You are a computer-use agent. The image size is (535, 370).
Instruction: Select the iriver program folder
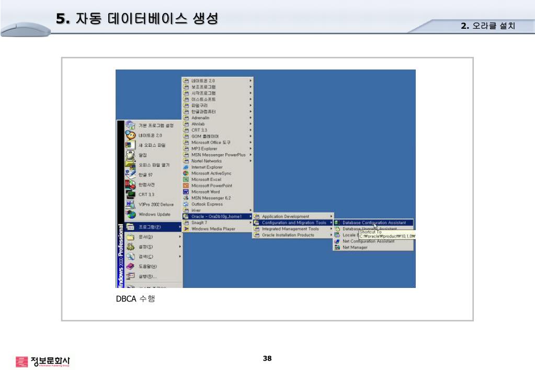point(218,211)
